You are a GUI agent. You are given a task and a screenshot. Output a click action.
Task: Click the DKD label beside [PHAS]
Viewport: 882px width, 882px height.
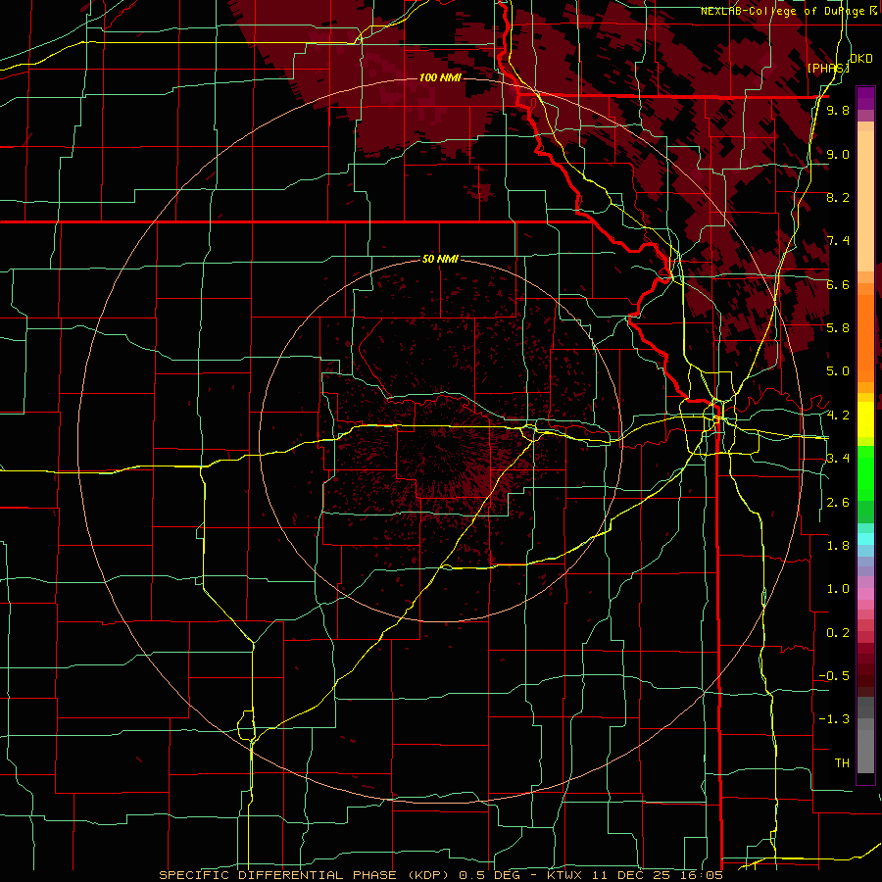[861, 59]
